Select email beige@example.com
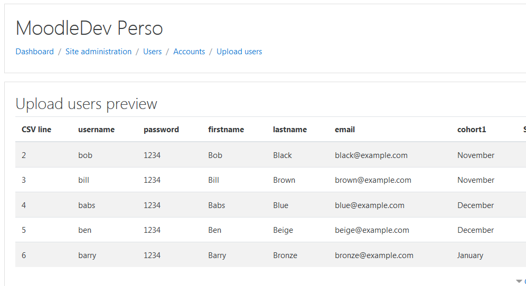526x286 pixels. pyautogui.click(x=372, y=230)
